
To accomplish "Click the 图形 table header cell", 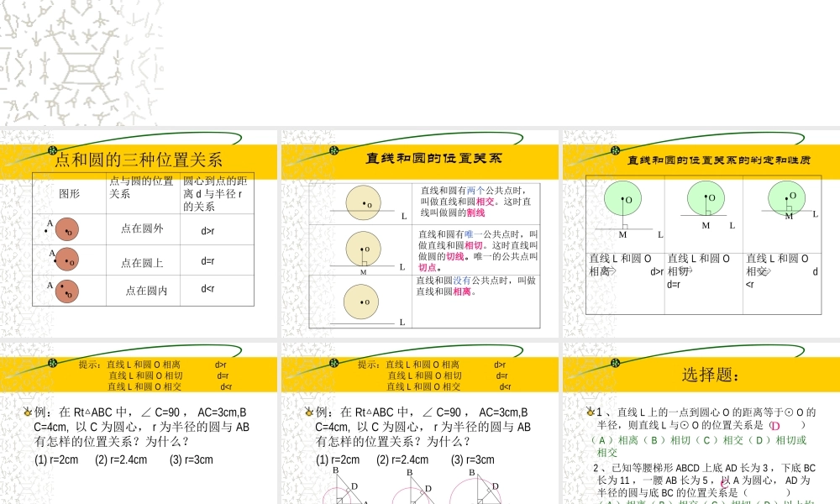I will (x=69, y=193).
